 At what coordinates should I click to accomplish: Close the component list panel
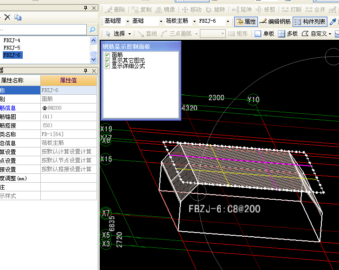94,8
